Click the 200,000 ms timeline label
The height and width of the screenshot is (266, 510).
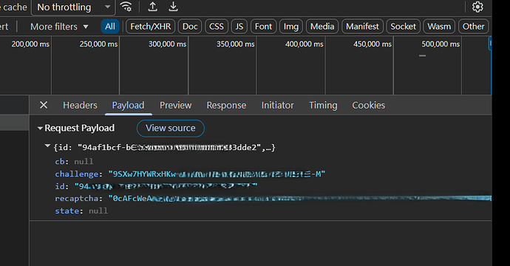click(30, 44)
